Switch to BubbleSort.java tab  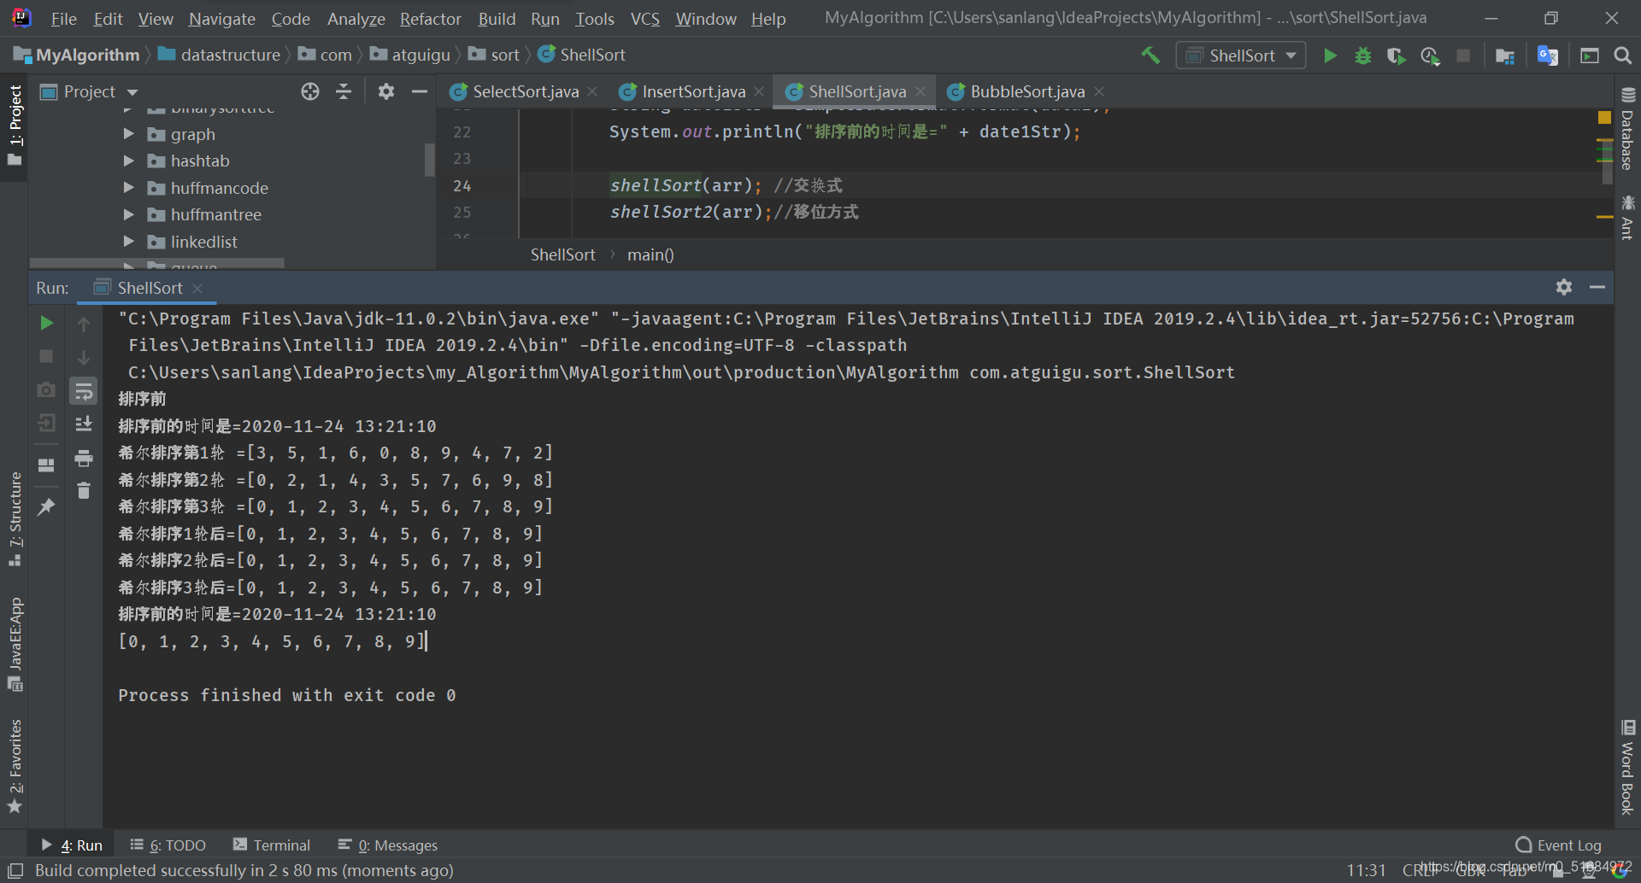[x=1027, y=91]
